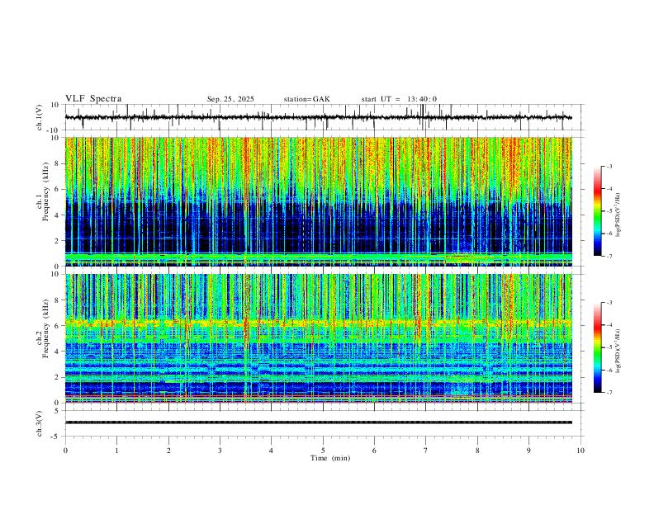Click the ch.2 spectrogram panel
654x505 pixels.
pyautogui.click(x=318, y=338)
